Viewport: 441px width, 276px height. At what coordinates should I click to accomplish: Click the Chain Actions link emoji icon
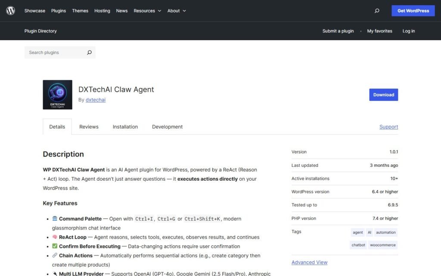click(55, 255)
